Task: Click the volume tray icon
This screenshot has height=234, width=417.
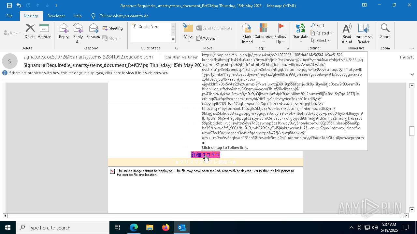Action: [375, 227]
